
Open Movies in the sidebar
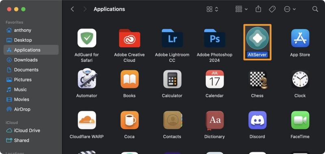pos(31,100)
